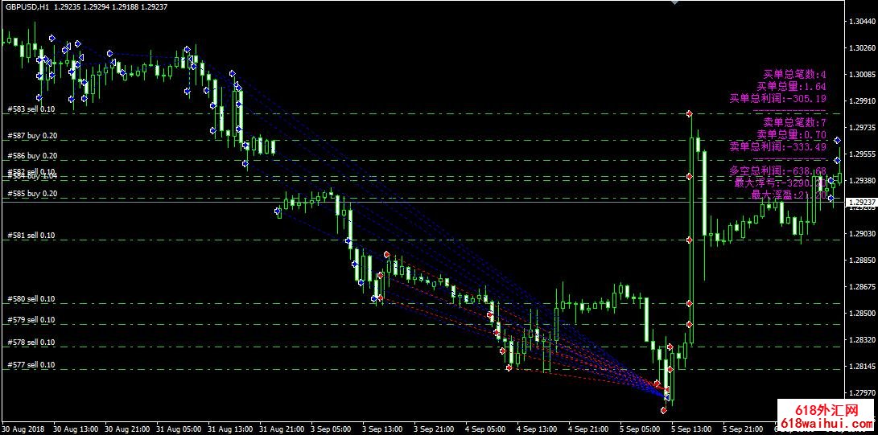Select the #578 sell 0.10 order label
Viewport: 878px width, 435px height.
click(x=31, y=343)
